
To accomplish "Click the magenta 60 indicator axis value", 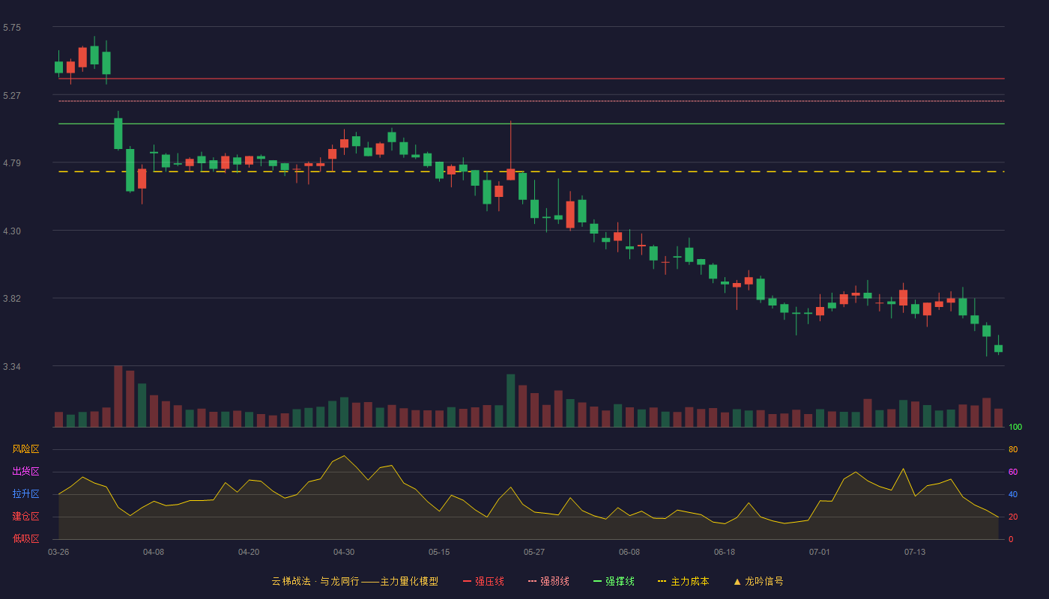I will (1013, 472).
